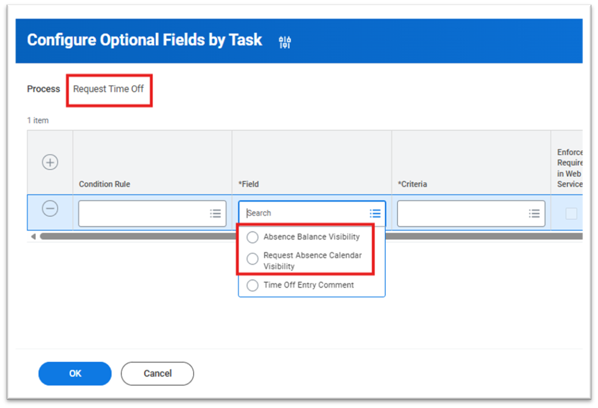Click the horizontal scrollbar under the table

coord(138,237)
